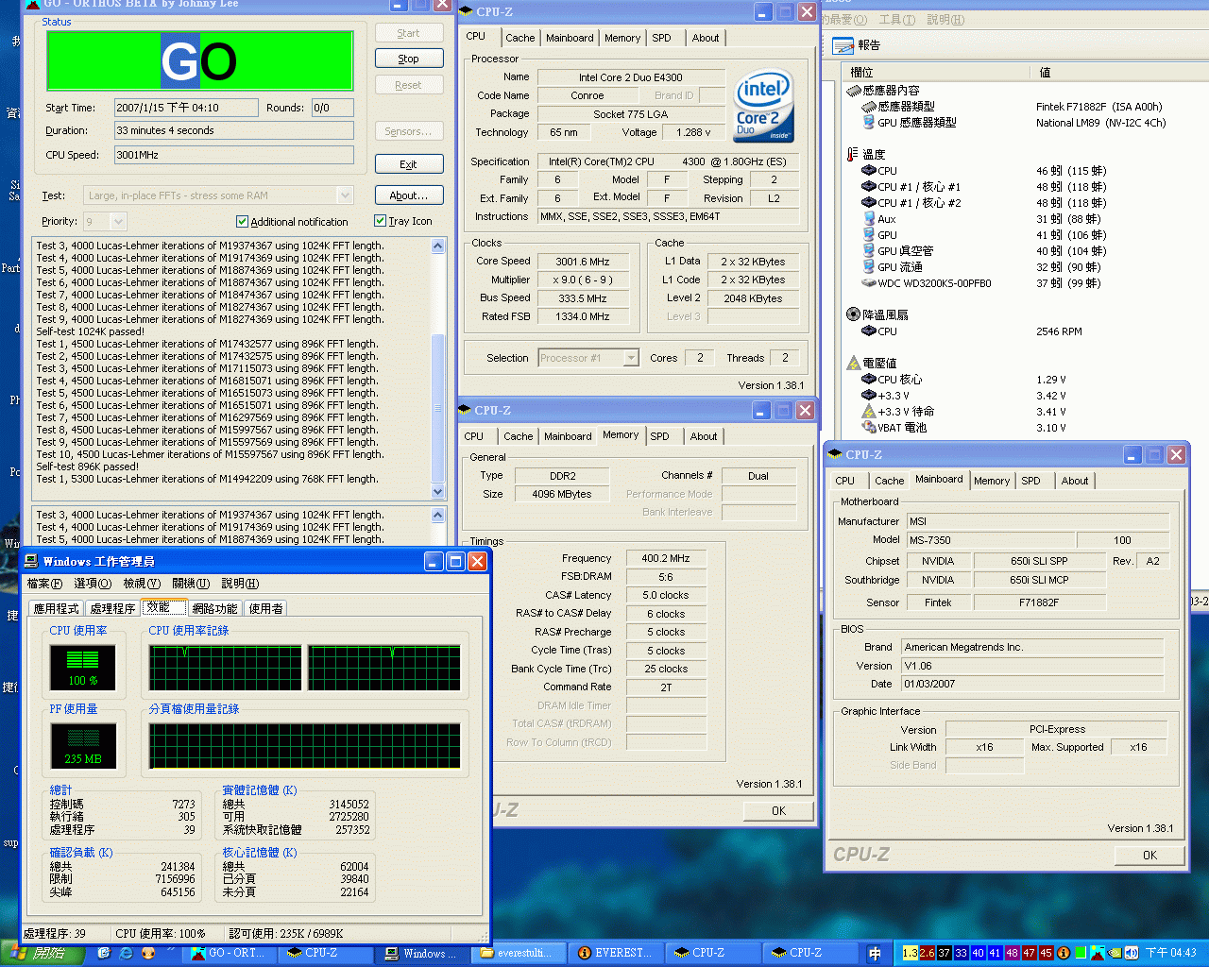Click OK in the CPU-Z Mainboard window
This screenshot has height=967, width=1209.
[1149, 856]
